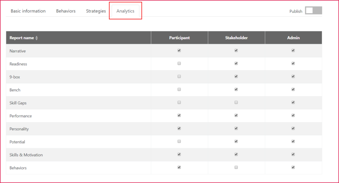The height and width of the screenshot is (183, 339).
Task: Click the Stakeholder column header
Action: point(236,38)
